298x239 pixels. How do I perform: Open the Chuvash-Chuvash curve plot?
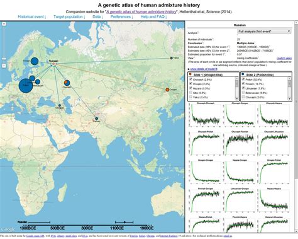coord(205,115)
